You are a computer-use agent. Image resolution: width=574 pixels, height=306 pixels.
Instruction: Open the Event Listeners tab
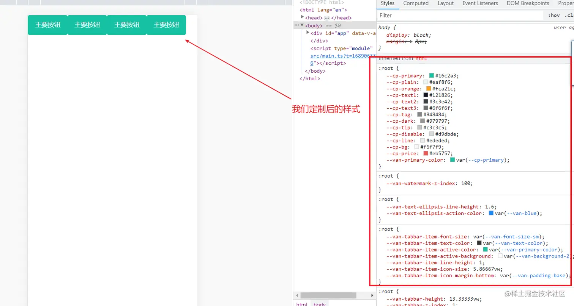[480, 3]
